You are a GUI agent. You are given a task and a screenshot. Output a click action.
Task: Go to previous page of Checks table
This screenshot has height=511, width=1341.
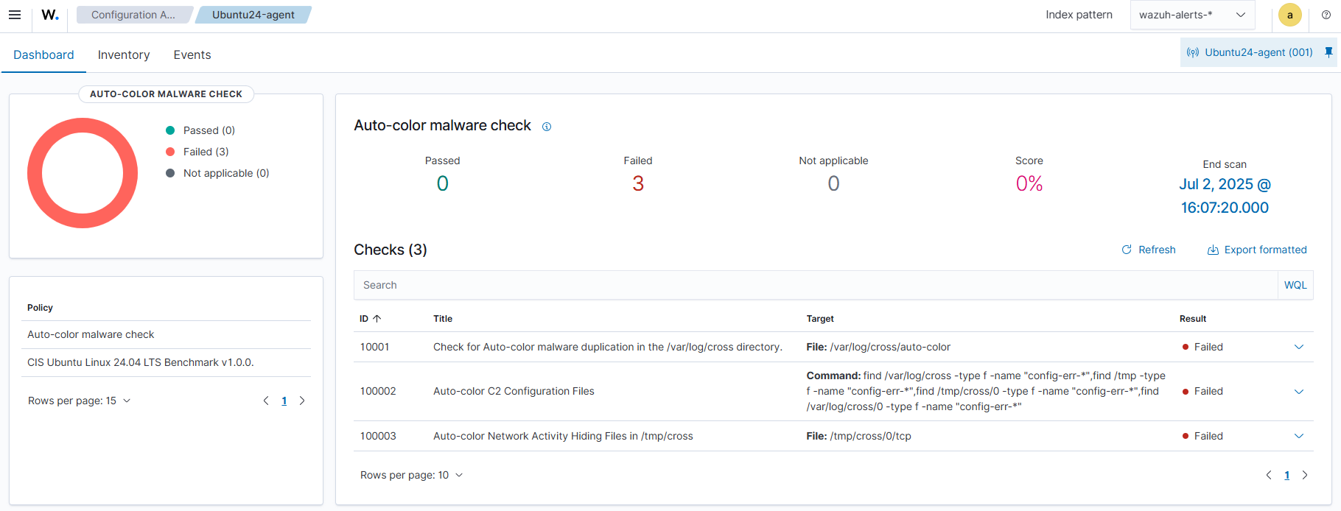pos(1269,475)
